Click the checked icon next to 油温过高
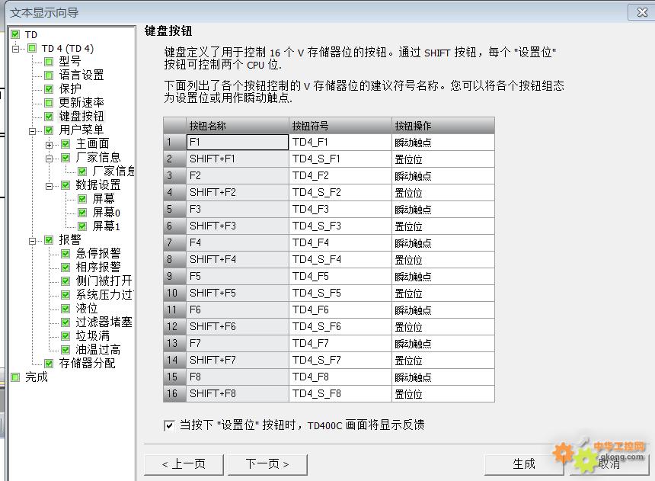 point(65,350)
